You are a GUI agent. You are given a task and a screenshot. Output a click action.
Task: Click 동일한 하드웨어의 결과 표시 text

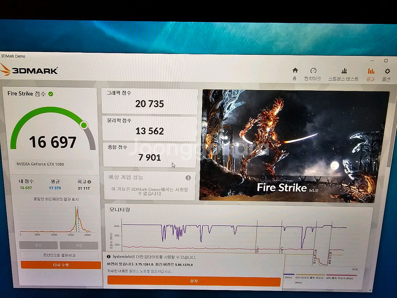click(x=56, y=199)
